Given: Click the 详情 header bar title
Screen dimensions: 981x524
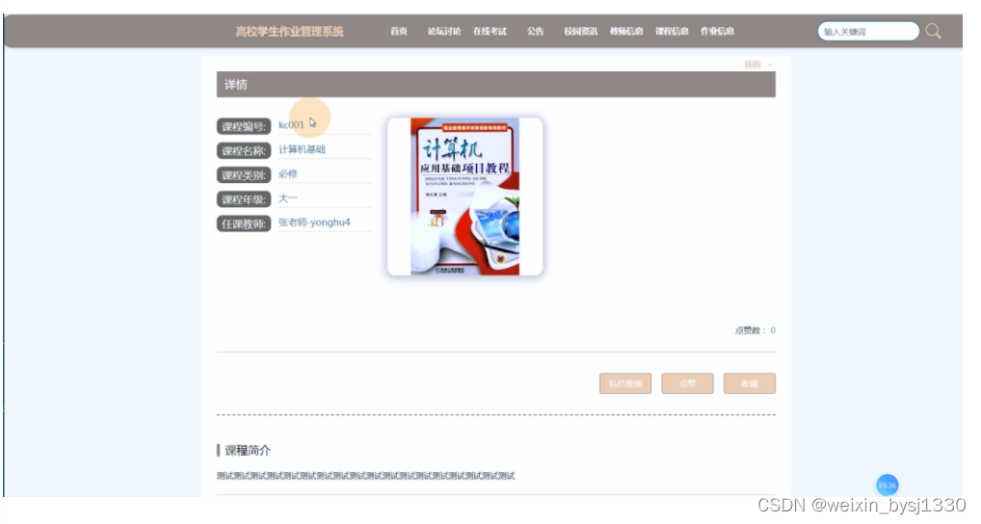Looking at the screenshot, I should 236,85.
